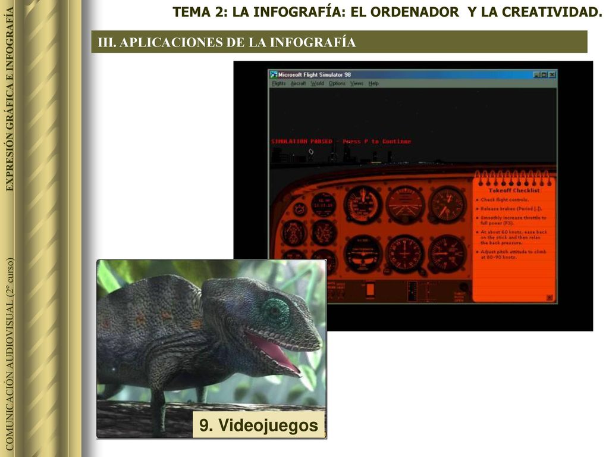
Task: Click the Flight Simulator 98 title bar icon
Action: (x=274, y=74)
